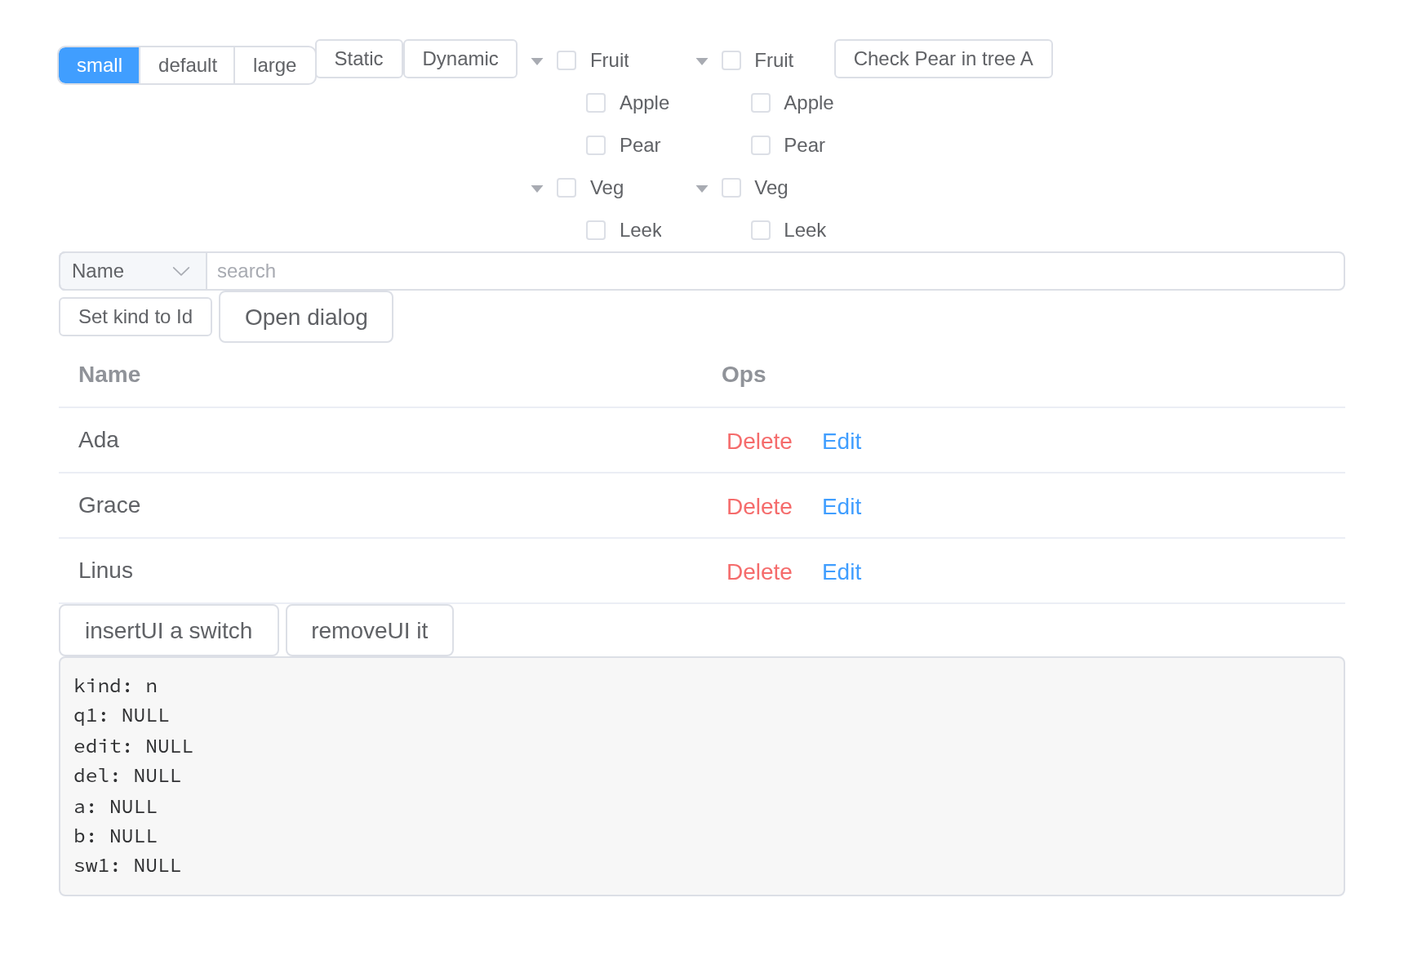The height and width of the screenshot is (960, 1404).
Task: Open the dialog via Open dialog button
Action: (306, 317)
